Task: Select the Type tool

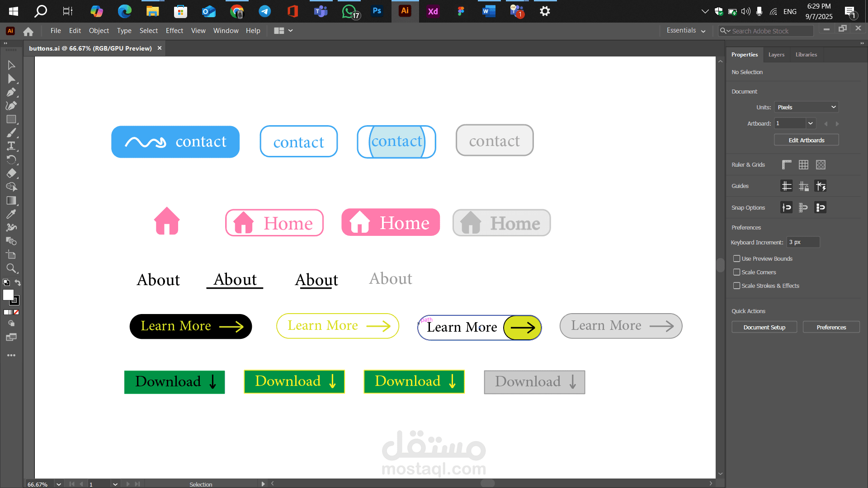Action: (x=11, y=146)
